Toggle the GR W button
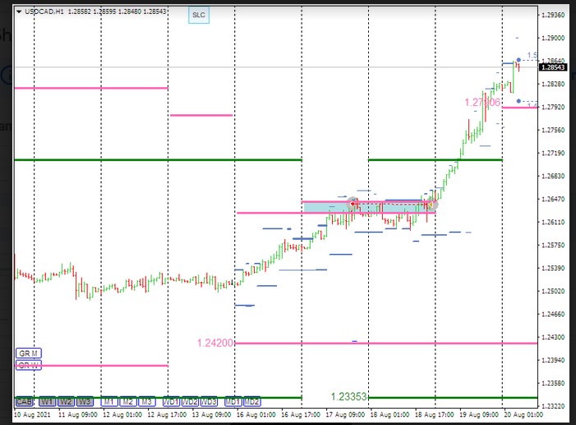 coord(28,365)
